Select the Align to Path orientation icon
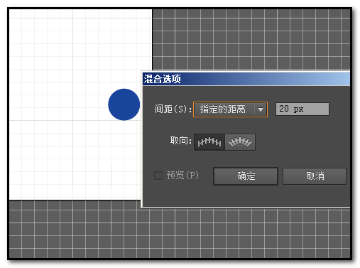Image resolution: width=360 pixels, height=268 pixels. [240, 142]
